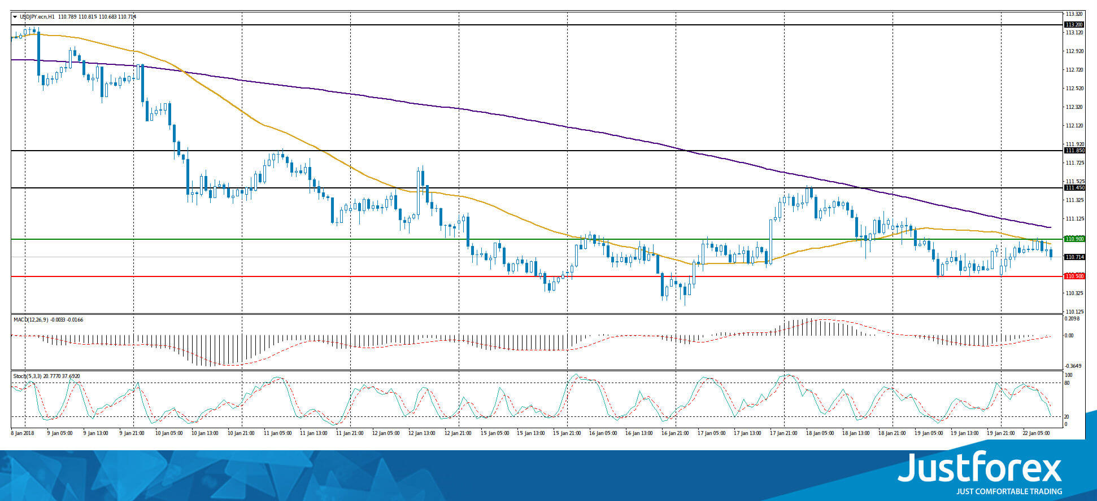
Task: Click the 16 Jan 21:00 time label
Action: point(674,433)
